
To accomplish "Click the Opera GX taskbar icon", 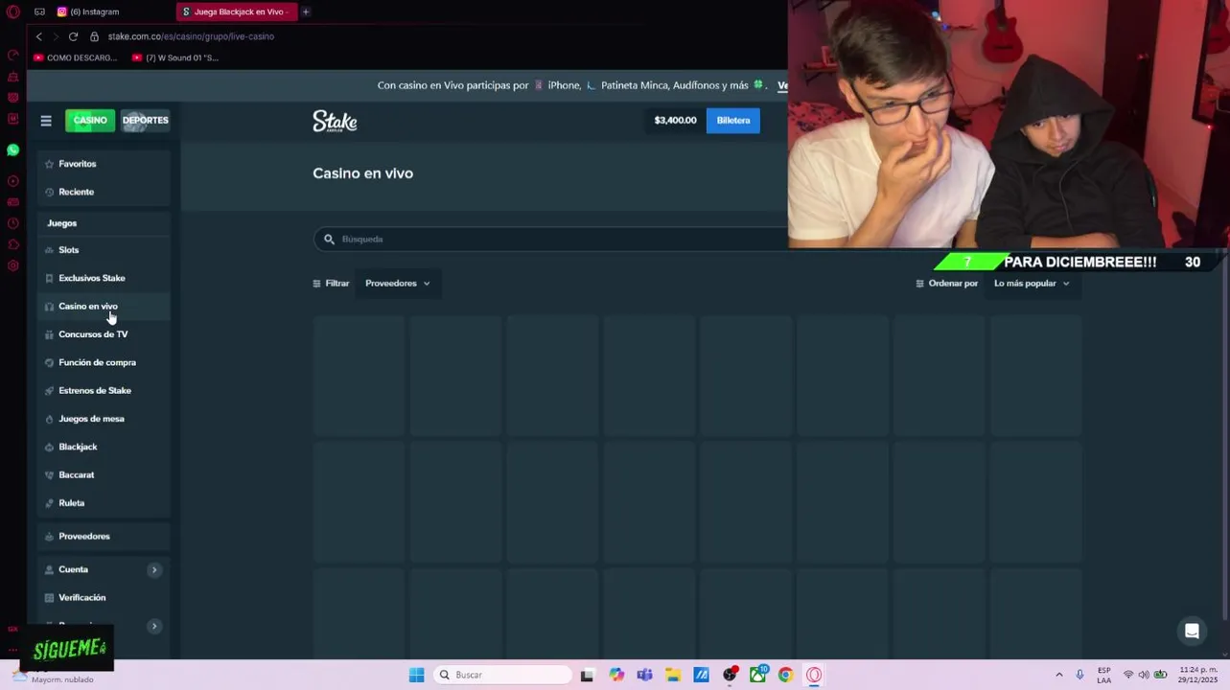I will (x=814, y=675).
